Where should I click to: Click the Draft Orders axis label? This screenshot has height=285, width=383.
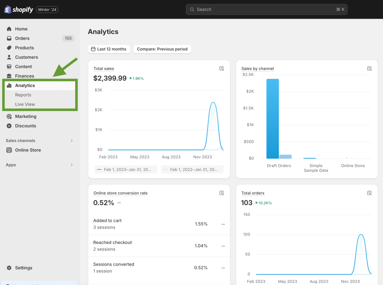coord(279,166)
